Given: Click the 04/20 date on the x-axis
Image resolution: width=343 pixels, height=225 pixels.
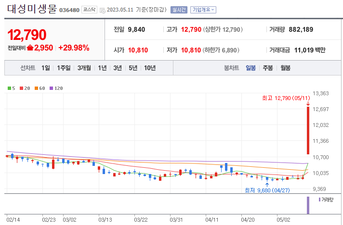Looking at the screenshot, I should coord(248,220).
